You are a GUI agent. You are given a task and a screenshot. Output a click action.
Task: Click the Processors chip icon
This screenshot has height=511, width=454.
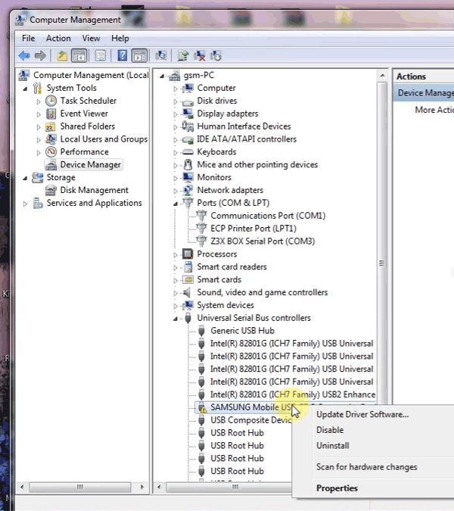pyautogui.click(x=188, y=254)
